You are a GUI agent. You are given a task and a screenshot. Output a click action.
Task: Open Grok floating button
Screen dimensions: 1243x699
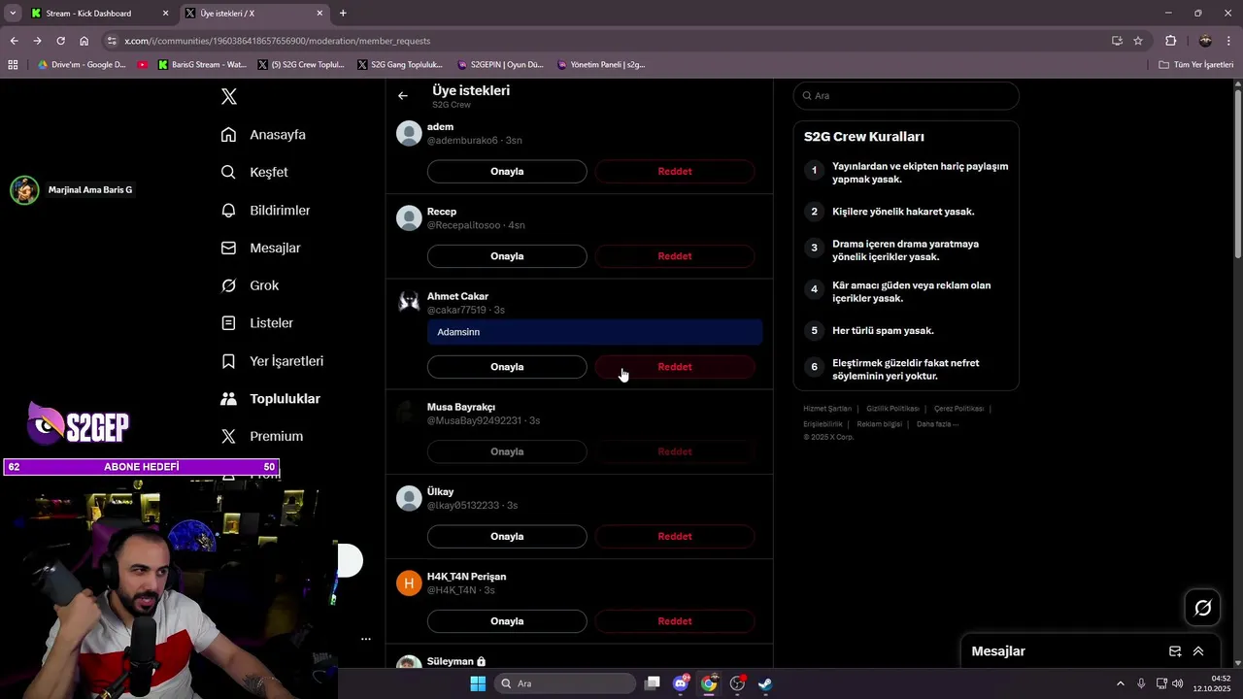click(x=1203, y=608)
